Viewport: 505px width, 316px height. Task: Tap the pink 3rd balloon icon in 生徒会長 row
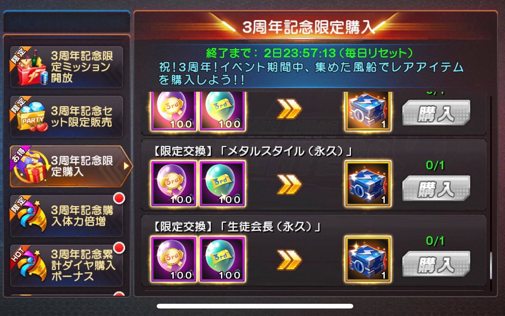click(x=174, y=259)
